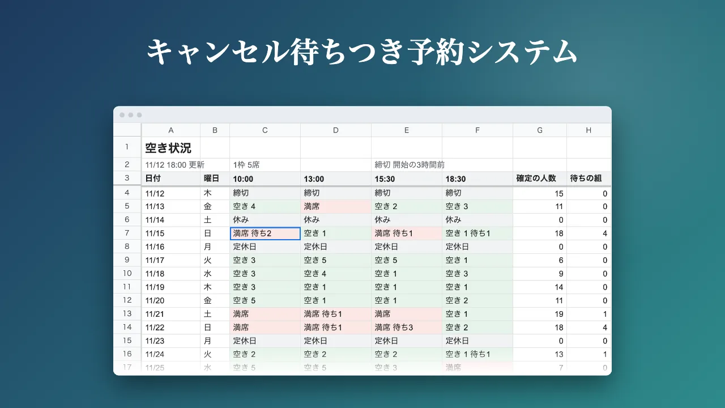Image resolution: width=725 pixels, height=408 pixels.
Task: Click the "満席 待ち1" cell in the 11/21 row
Action: (x=336, y=313)
